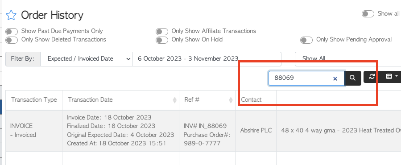Click the magnifying glass search button
The height and width of the screenshot is (165, 401).
pos(353,78)
